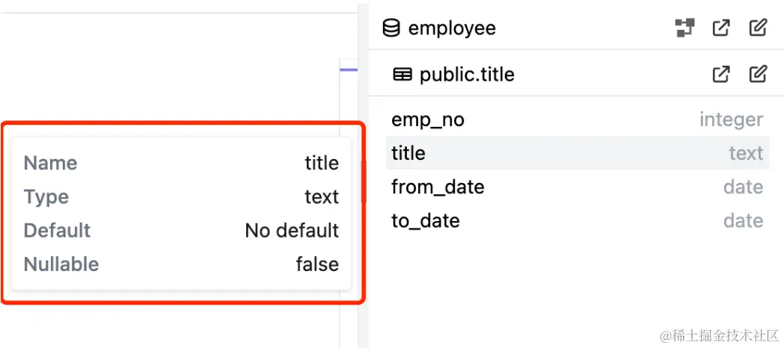Click the date type of to_date
Image resolution: width=784 pixels, height=348 pixels.
[x=744, y=221]
